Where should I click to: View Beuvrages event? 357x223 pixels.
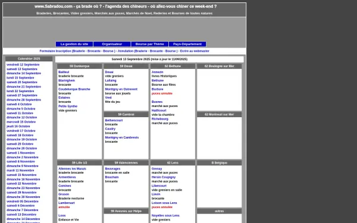pos(112,169)
